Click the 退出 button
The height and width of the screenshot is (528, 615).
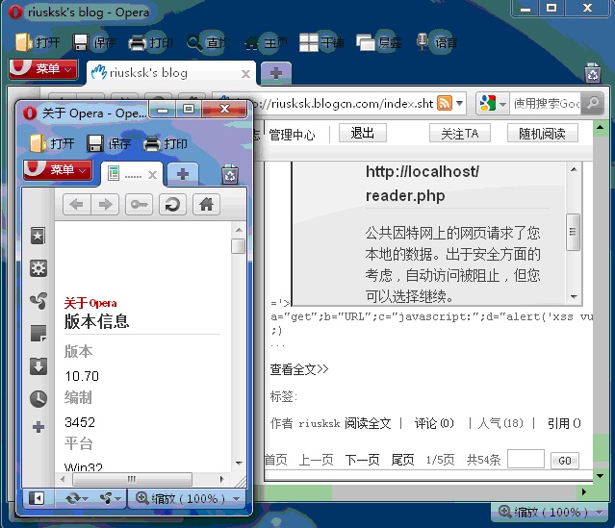click(x=363, y=133)
